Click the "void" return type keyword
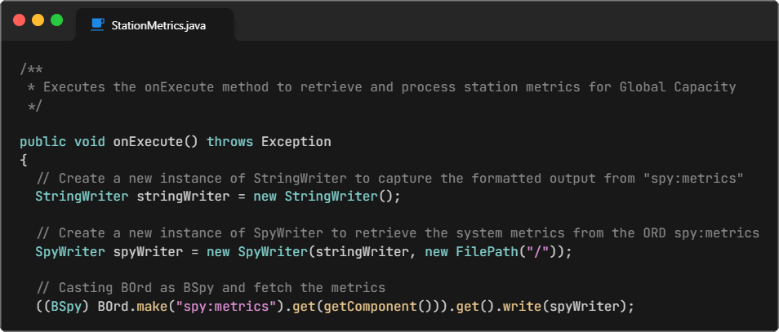779x332 pixels. (x=90, y=141)
